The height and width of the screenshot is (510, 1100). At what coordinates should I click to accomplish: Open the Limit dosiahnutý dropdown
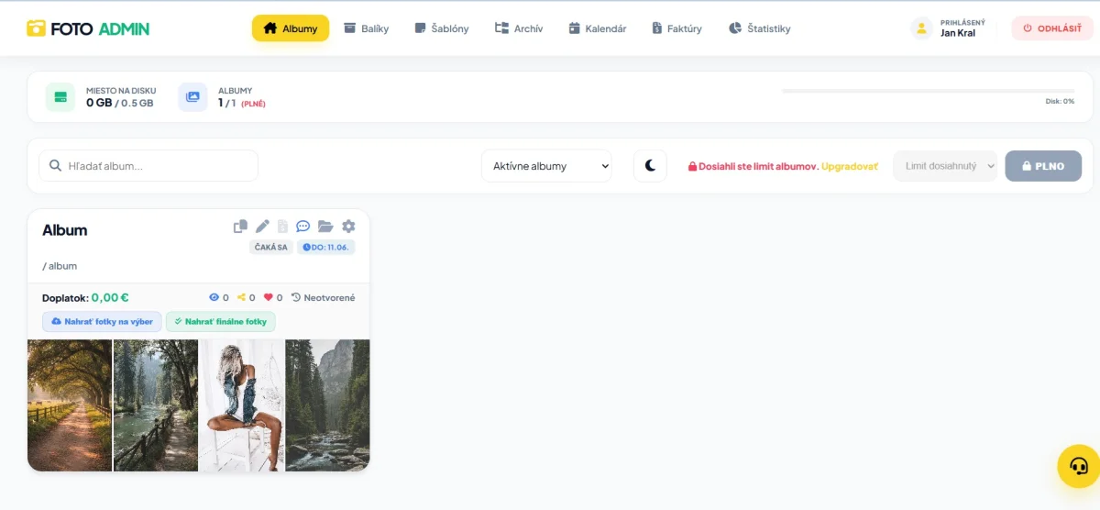pyautogui.click(x=944, y=166)
